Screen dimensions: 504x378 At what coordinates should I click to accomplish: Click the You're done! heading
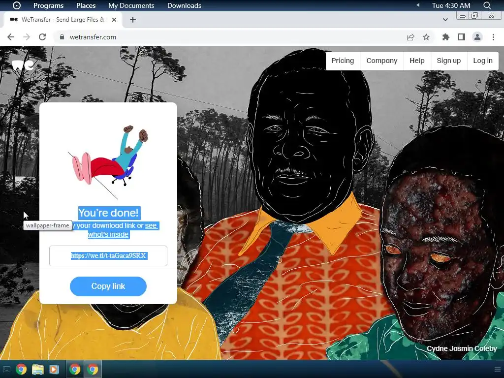[108, 213]
